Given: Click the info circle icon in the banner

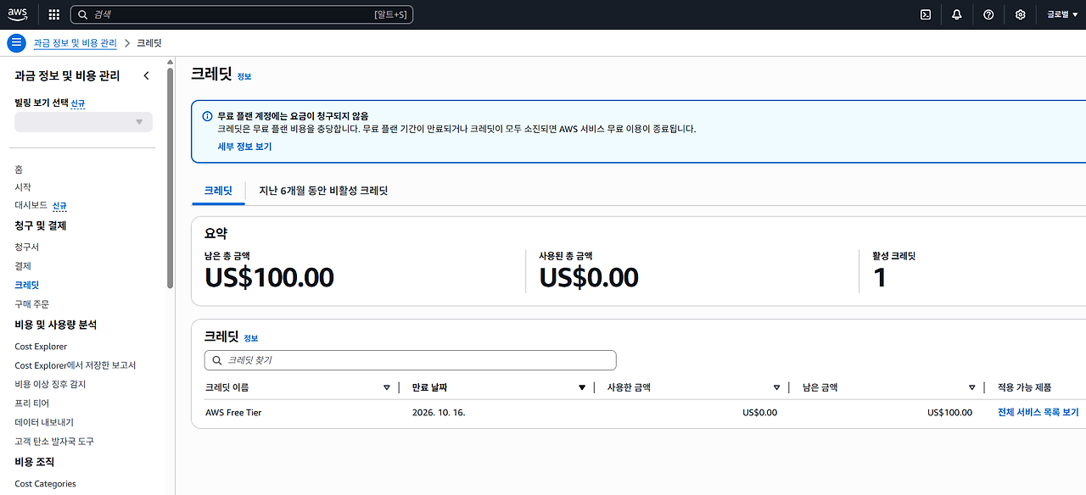Looking at the screenshot, I should tap(207, 116).
